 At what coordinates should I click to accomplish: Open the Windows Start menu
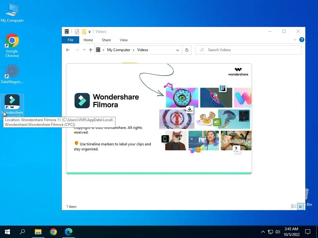(x=7, y=232)
